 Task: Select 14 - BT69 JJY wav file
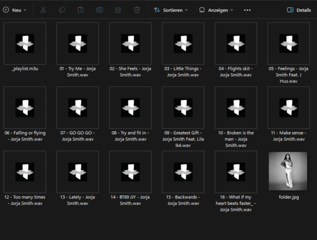click(x=130, y=172)
